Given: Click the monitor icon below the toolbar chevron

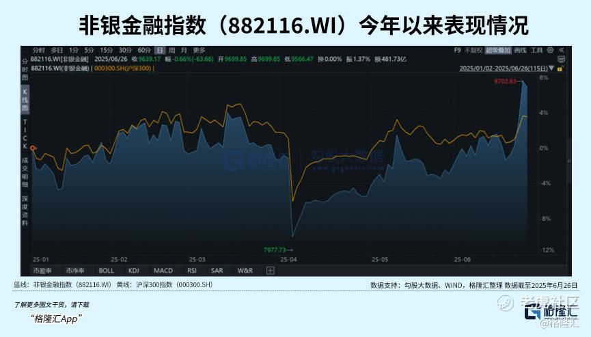Looking at the screenshot, I should tap(561, 59).
